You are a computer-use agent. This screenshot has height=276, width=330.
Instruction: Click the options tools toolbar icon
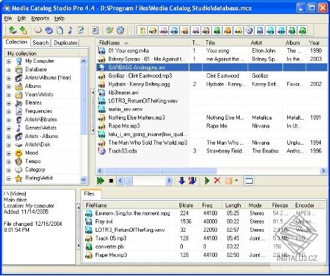pos(110,30)
